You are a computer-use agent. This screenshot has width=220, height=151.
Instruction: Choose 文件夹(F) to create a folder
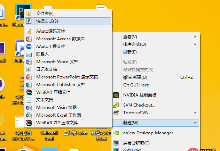click(x=68, y=14)
